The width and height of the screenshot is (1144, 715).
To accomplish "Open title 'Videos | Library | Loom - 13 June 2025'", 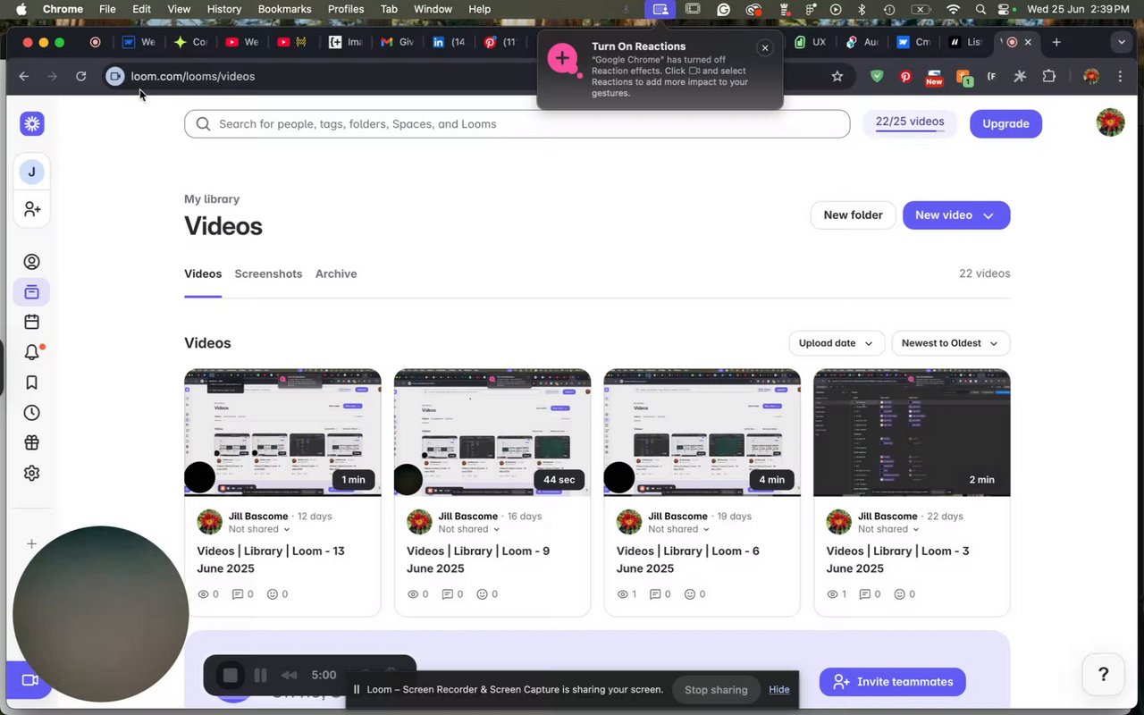I will click(271, 559).
